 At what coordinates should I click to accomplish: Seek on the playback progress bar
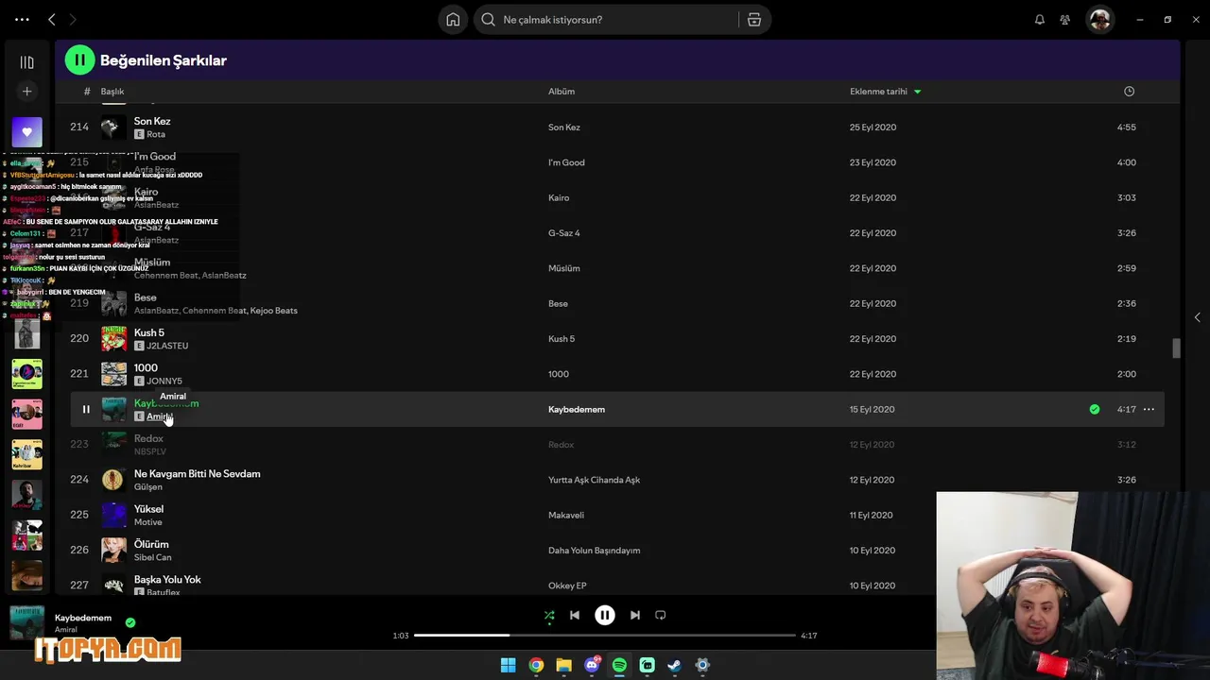[605, 636]
